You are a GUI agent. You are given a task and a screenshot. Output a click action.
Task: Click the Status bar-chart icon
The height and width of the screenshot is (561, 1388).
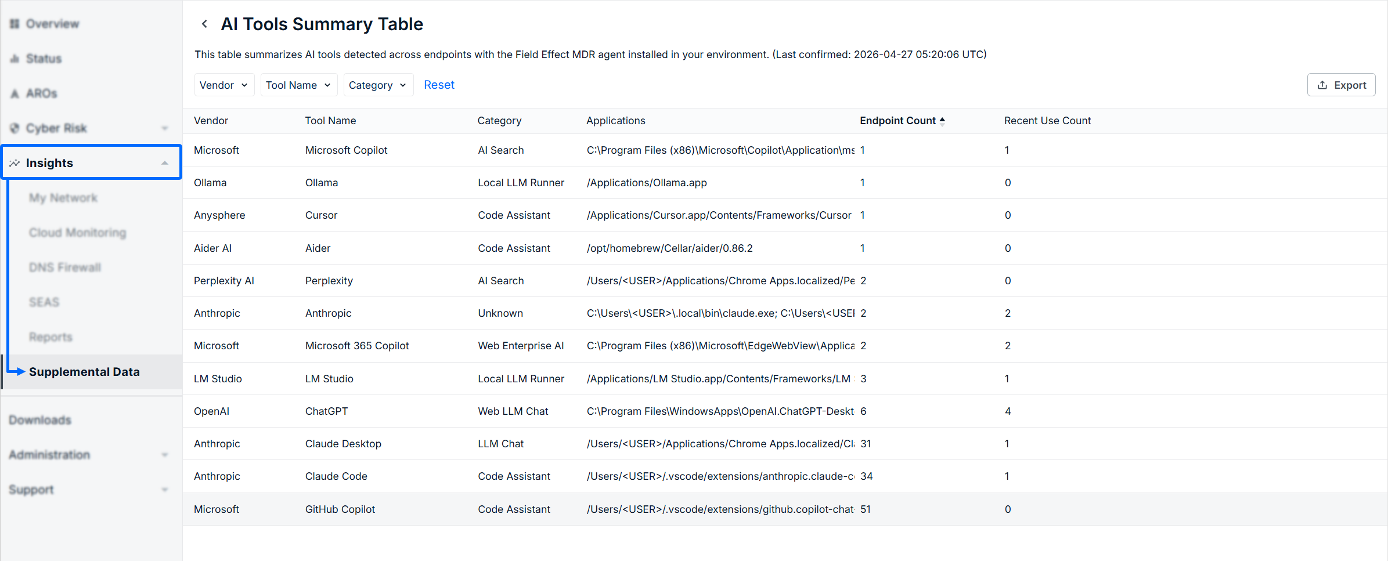[15, 59]
